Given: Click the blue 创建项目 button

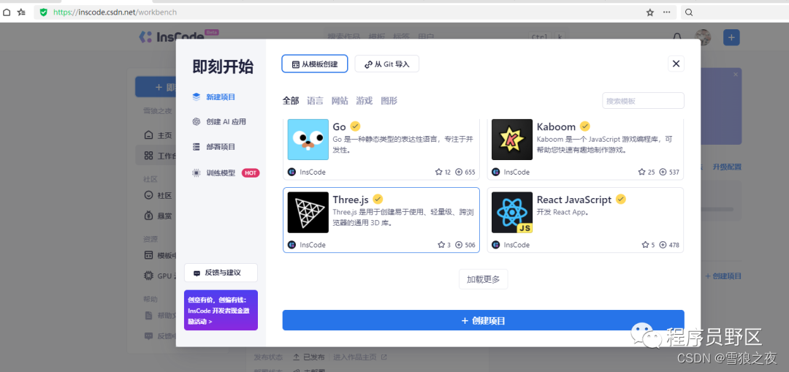Looking at the screenshot, I should (x=483, y=321).
